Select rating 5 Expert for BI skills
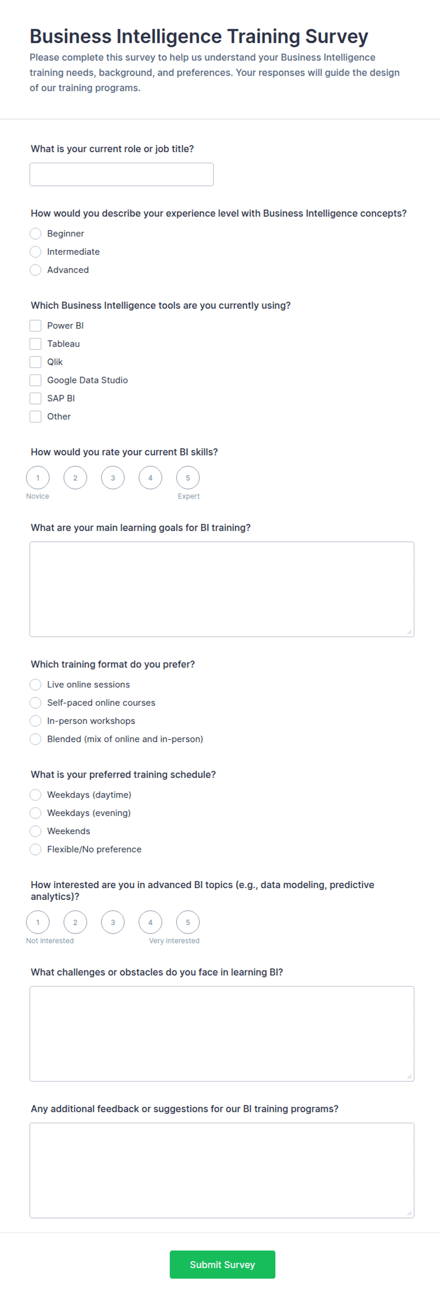This screenshot has width=440, height=1302. pyautogui.click(x=188, y=478)
